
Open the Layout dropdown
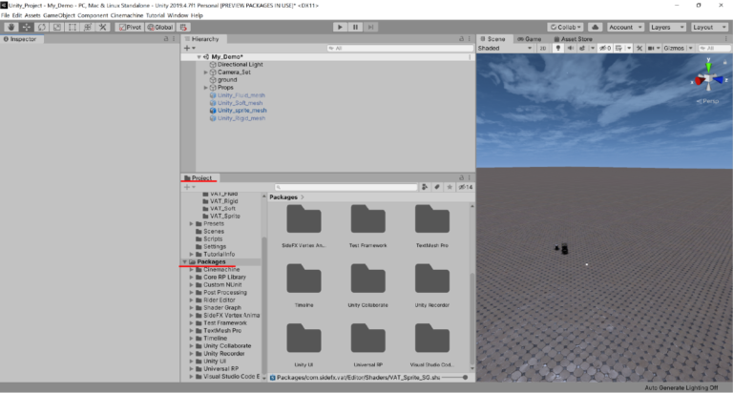709,27
